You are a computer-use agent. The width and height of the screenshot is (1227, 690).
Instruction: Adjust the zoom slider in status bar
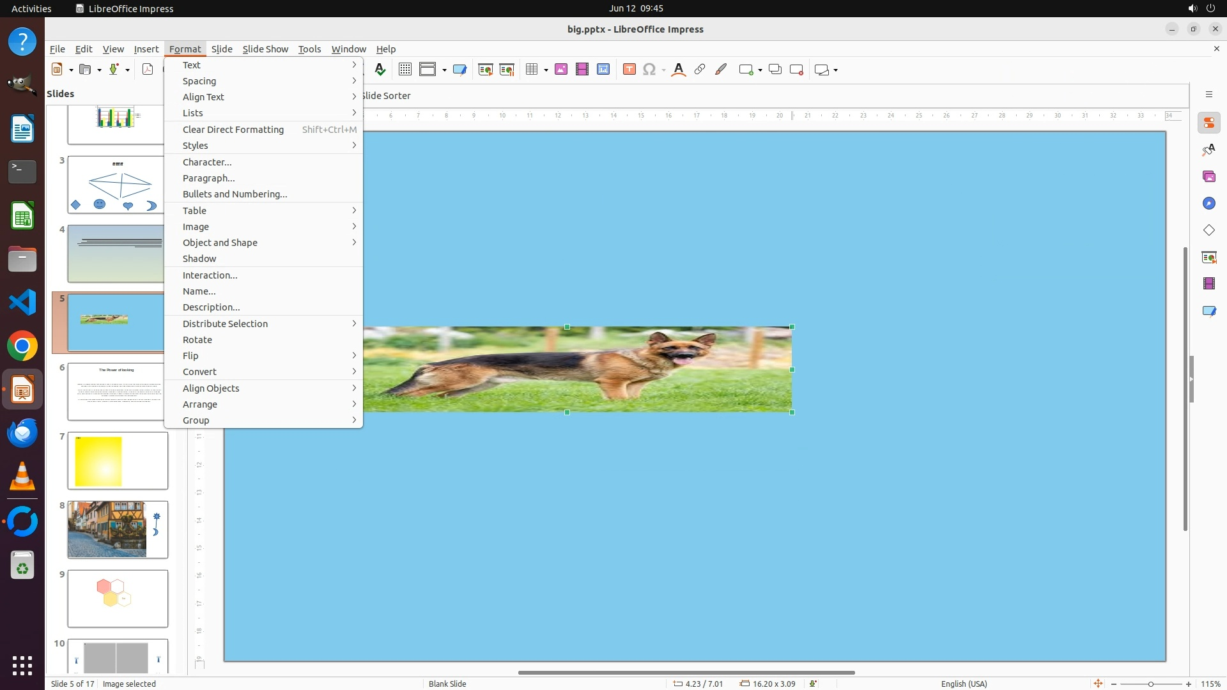[1151, 684]
